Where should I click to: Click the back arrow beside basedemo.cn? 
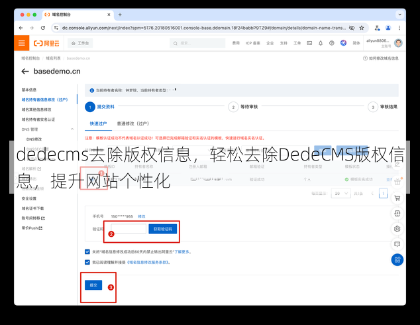[25, 72]
